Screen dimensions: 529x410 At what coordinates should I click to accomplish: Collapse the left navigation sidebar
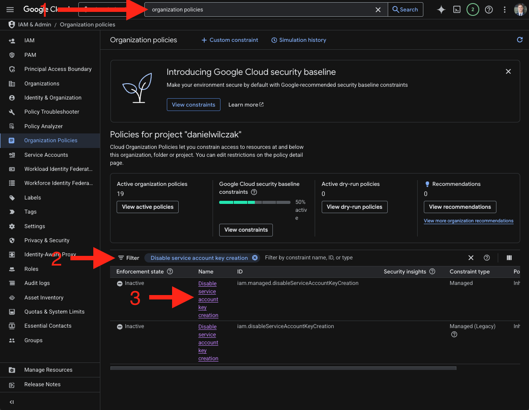(x=12, y=402)
